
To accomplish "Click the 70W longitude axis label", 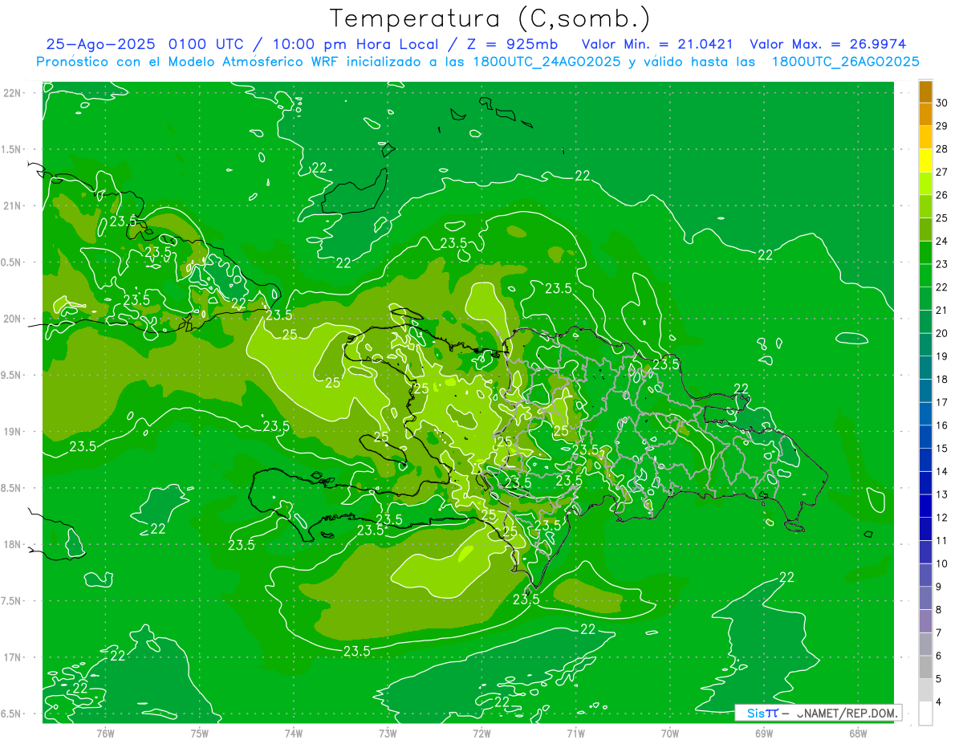I will tap(670, 733).
